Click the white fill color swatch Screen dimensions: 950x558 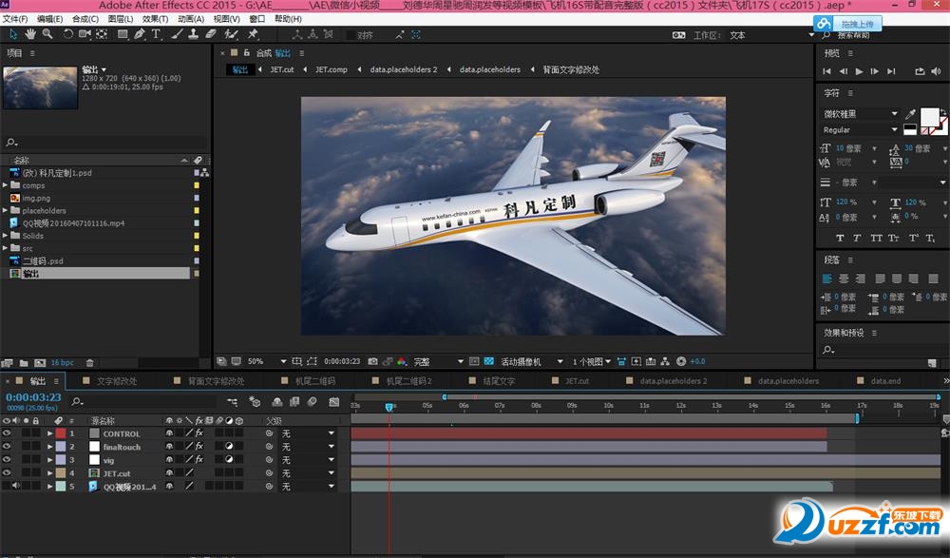click(928, 118)
